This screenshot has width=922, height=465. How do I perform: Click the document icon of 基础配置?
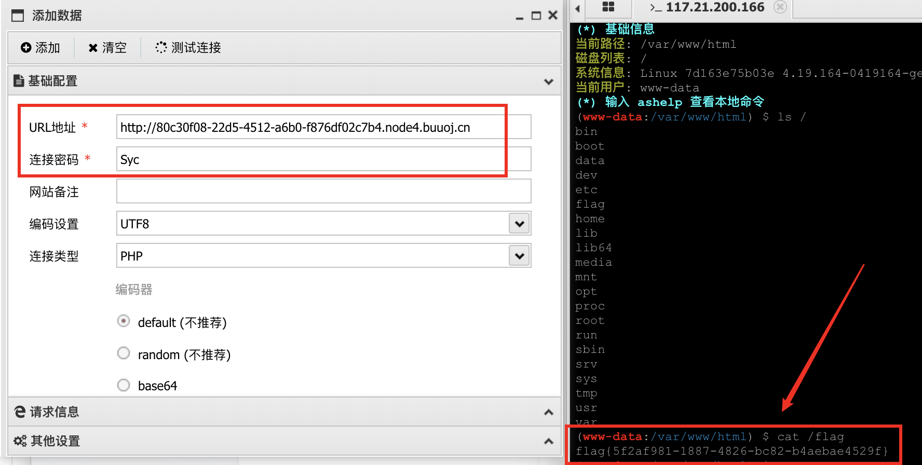coord(19,80)
